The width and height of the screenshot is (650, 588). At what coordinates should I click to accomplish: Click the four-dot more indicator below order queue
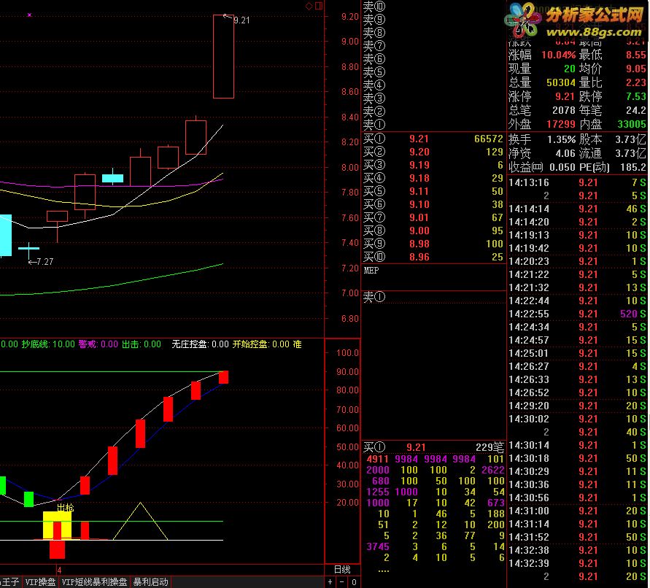[384, 571]
